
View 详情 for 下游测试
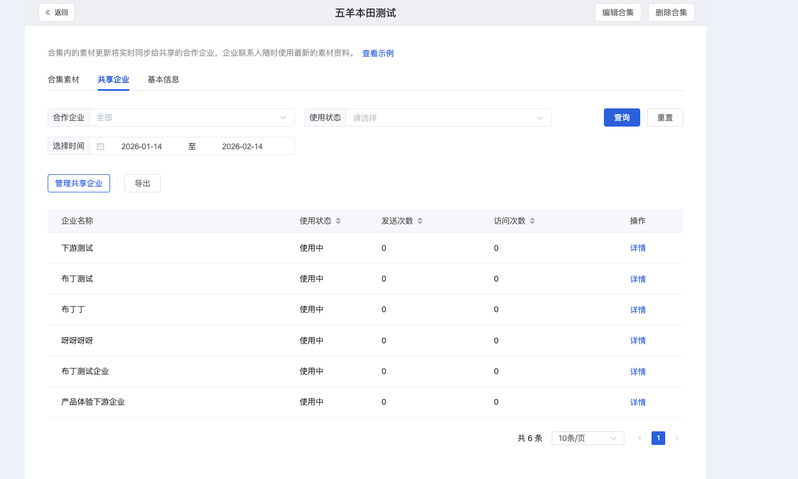coord(638,248)
